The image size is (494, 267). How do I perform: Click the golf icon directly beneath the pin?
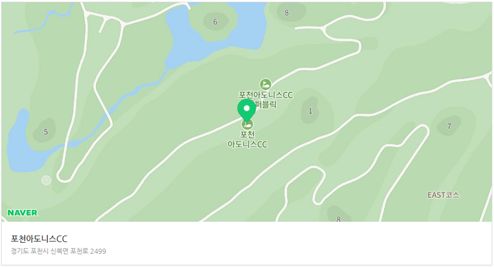point(248,125)
